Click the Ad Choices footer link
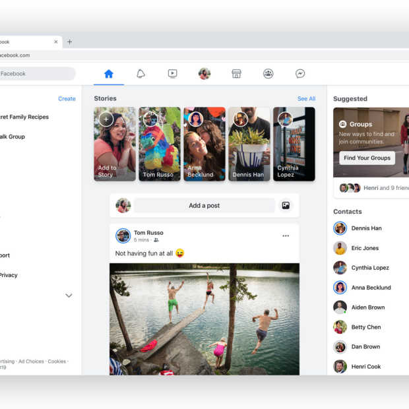Screen dimensions: 409x409 coord(31,362)
